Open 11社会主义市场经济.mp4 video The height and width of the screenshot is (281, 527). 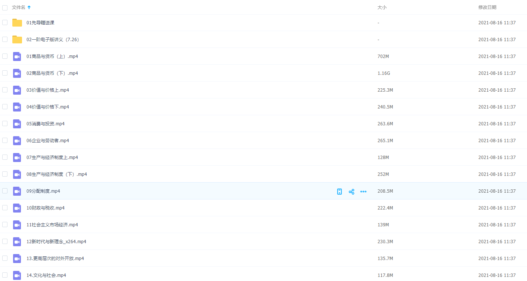(x=52, y=225)
